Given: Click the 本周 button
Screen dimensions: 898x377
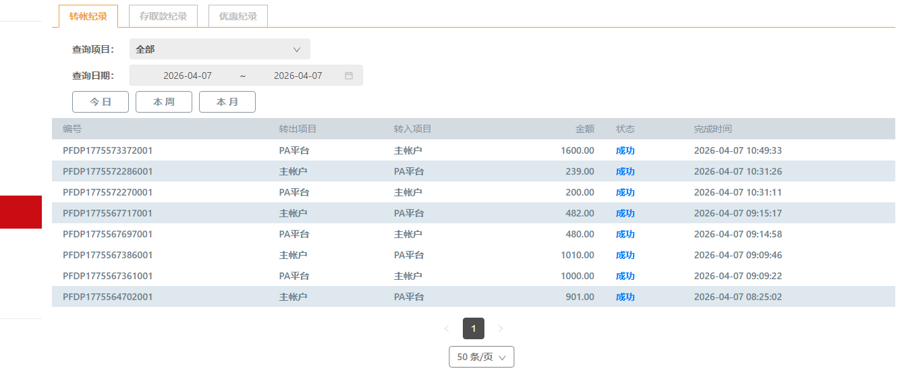Looking at the screenshot, I should 164,102.
